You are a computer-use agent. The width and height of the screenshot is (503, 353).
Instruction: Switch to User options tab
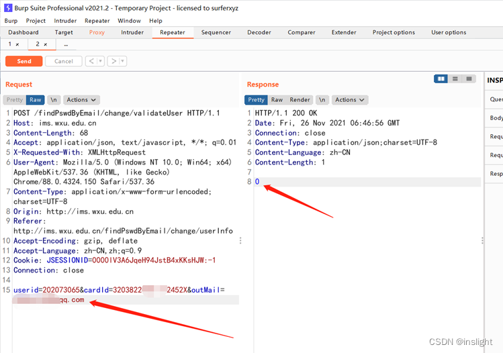click(449, 32)
